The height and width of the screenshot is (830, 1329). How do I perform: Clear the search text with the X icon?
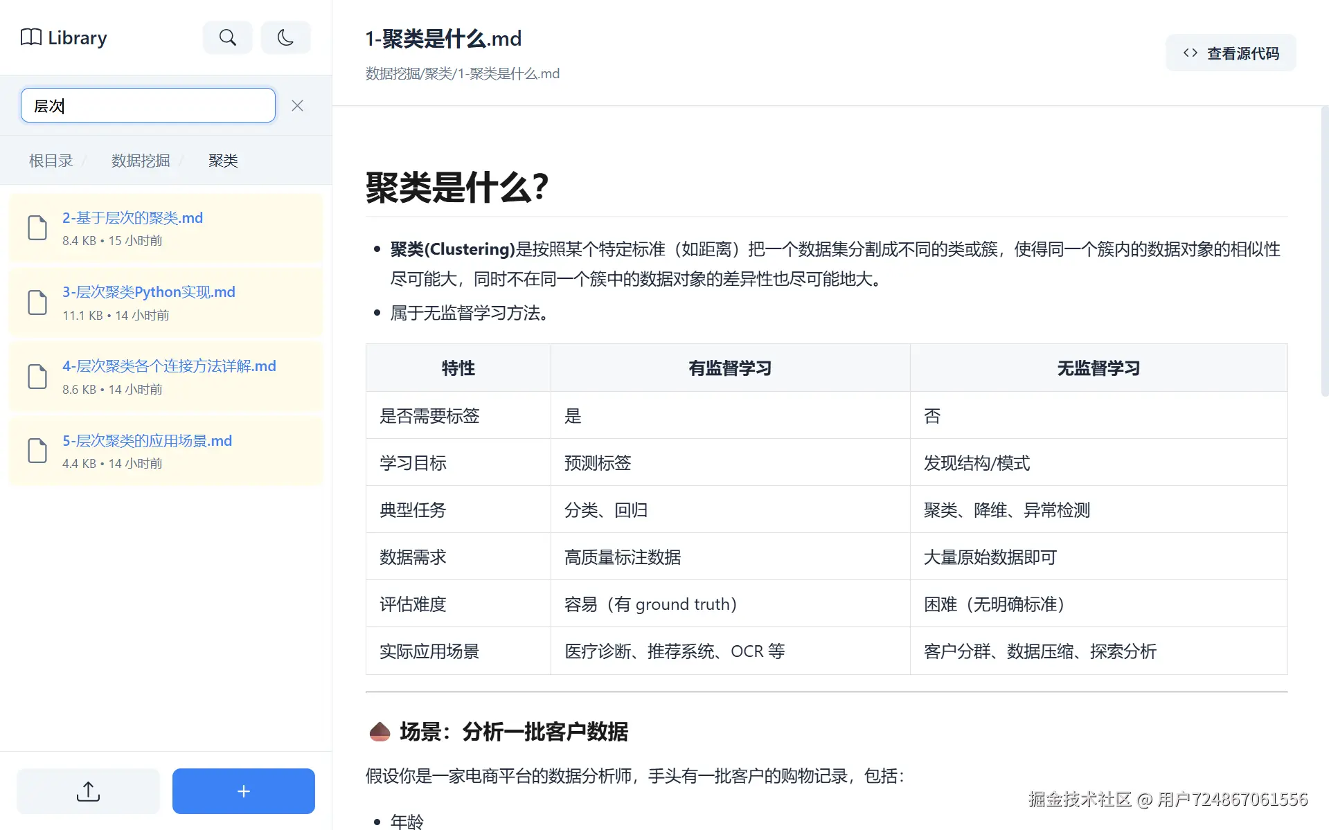(297, 105)
